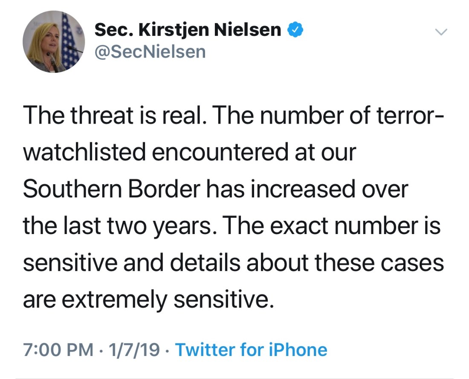This screenshot has width=469, height=379.
Task: Click the 1/7/19 date text
Action: coord(134,350)
